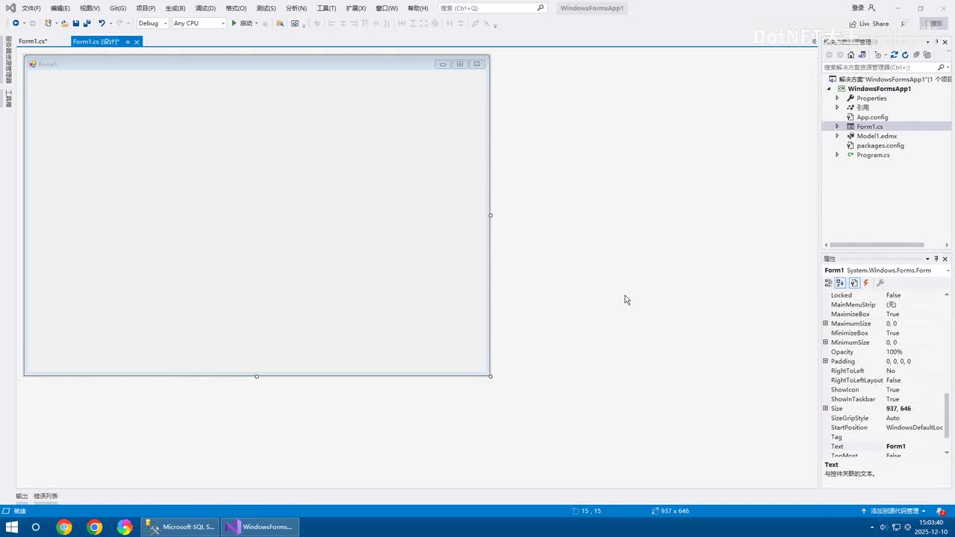The height and width of the screenshot is (537, 955).
Task: Click the 登录 sign-in link
Action: [x=858, y=7]
